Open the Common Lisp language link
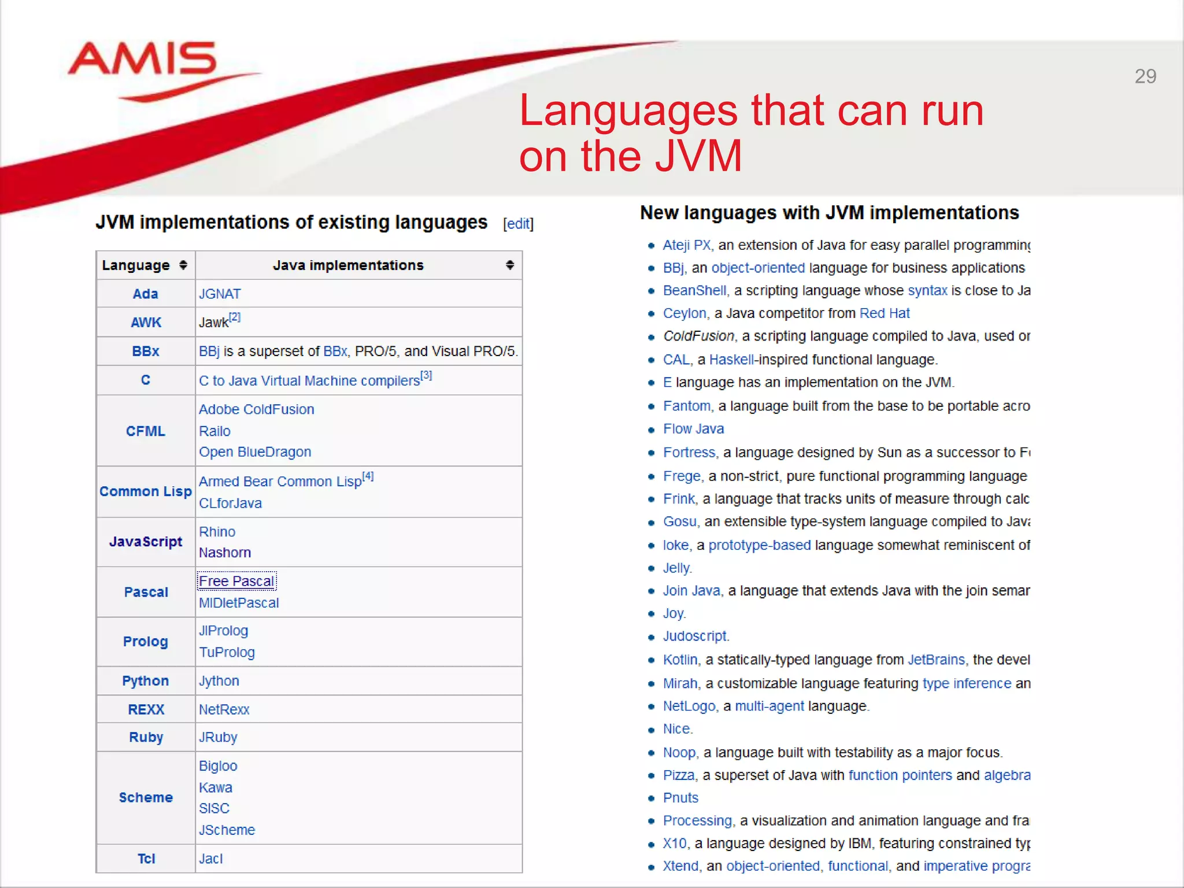This screenshot has height=888, width=1184. click(146, 491)
